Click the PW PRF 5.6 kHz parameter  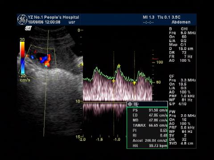[182, 128]
